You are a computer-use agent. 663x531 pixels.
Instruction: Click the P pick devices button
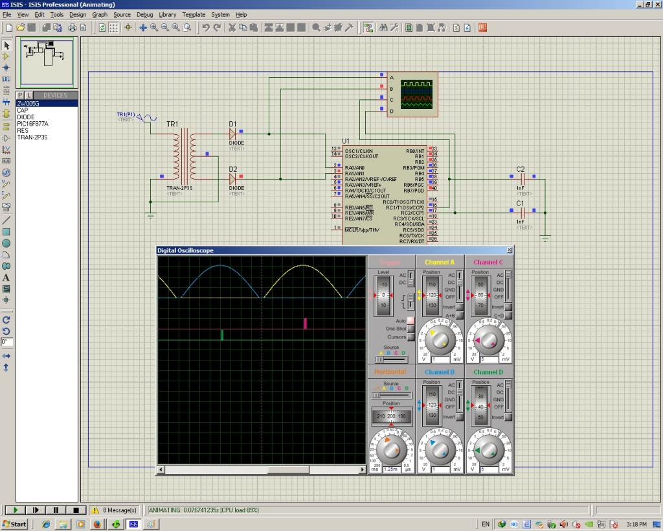(x=20, y=95)
